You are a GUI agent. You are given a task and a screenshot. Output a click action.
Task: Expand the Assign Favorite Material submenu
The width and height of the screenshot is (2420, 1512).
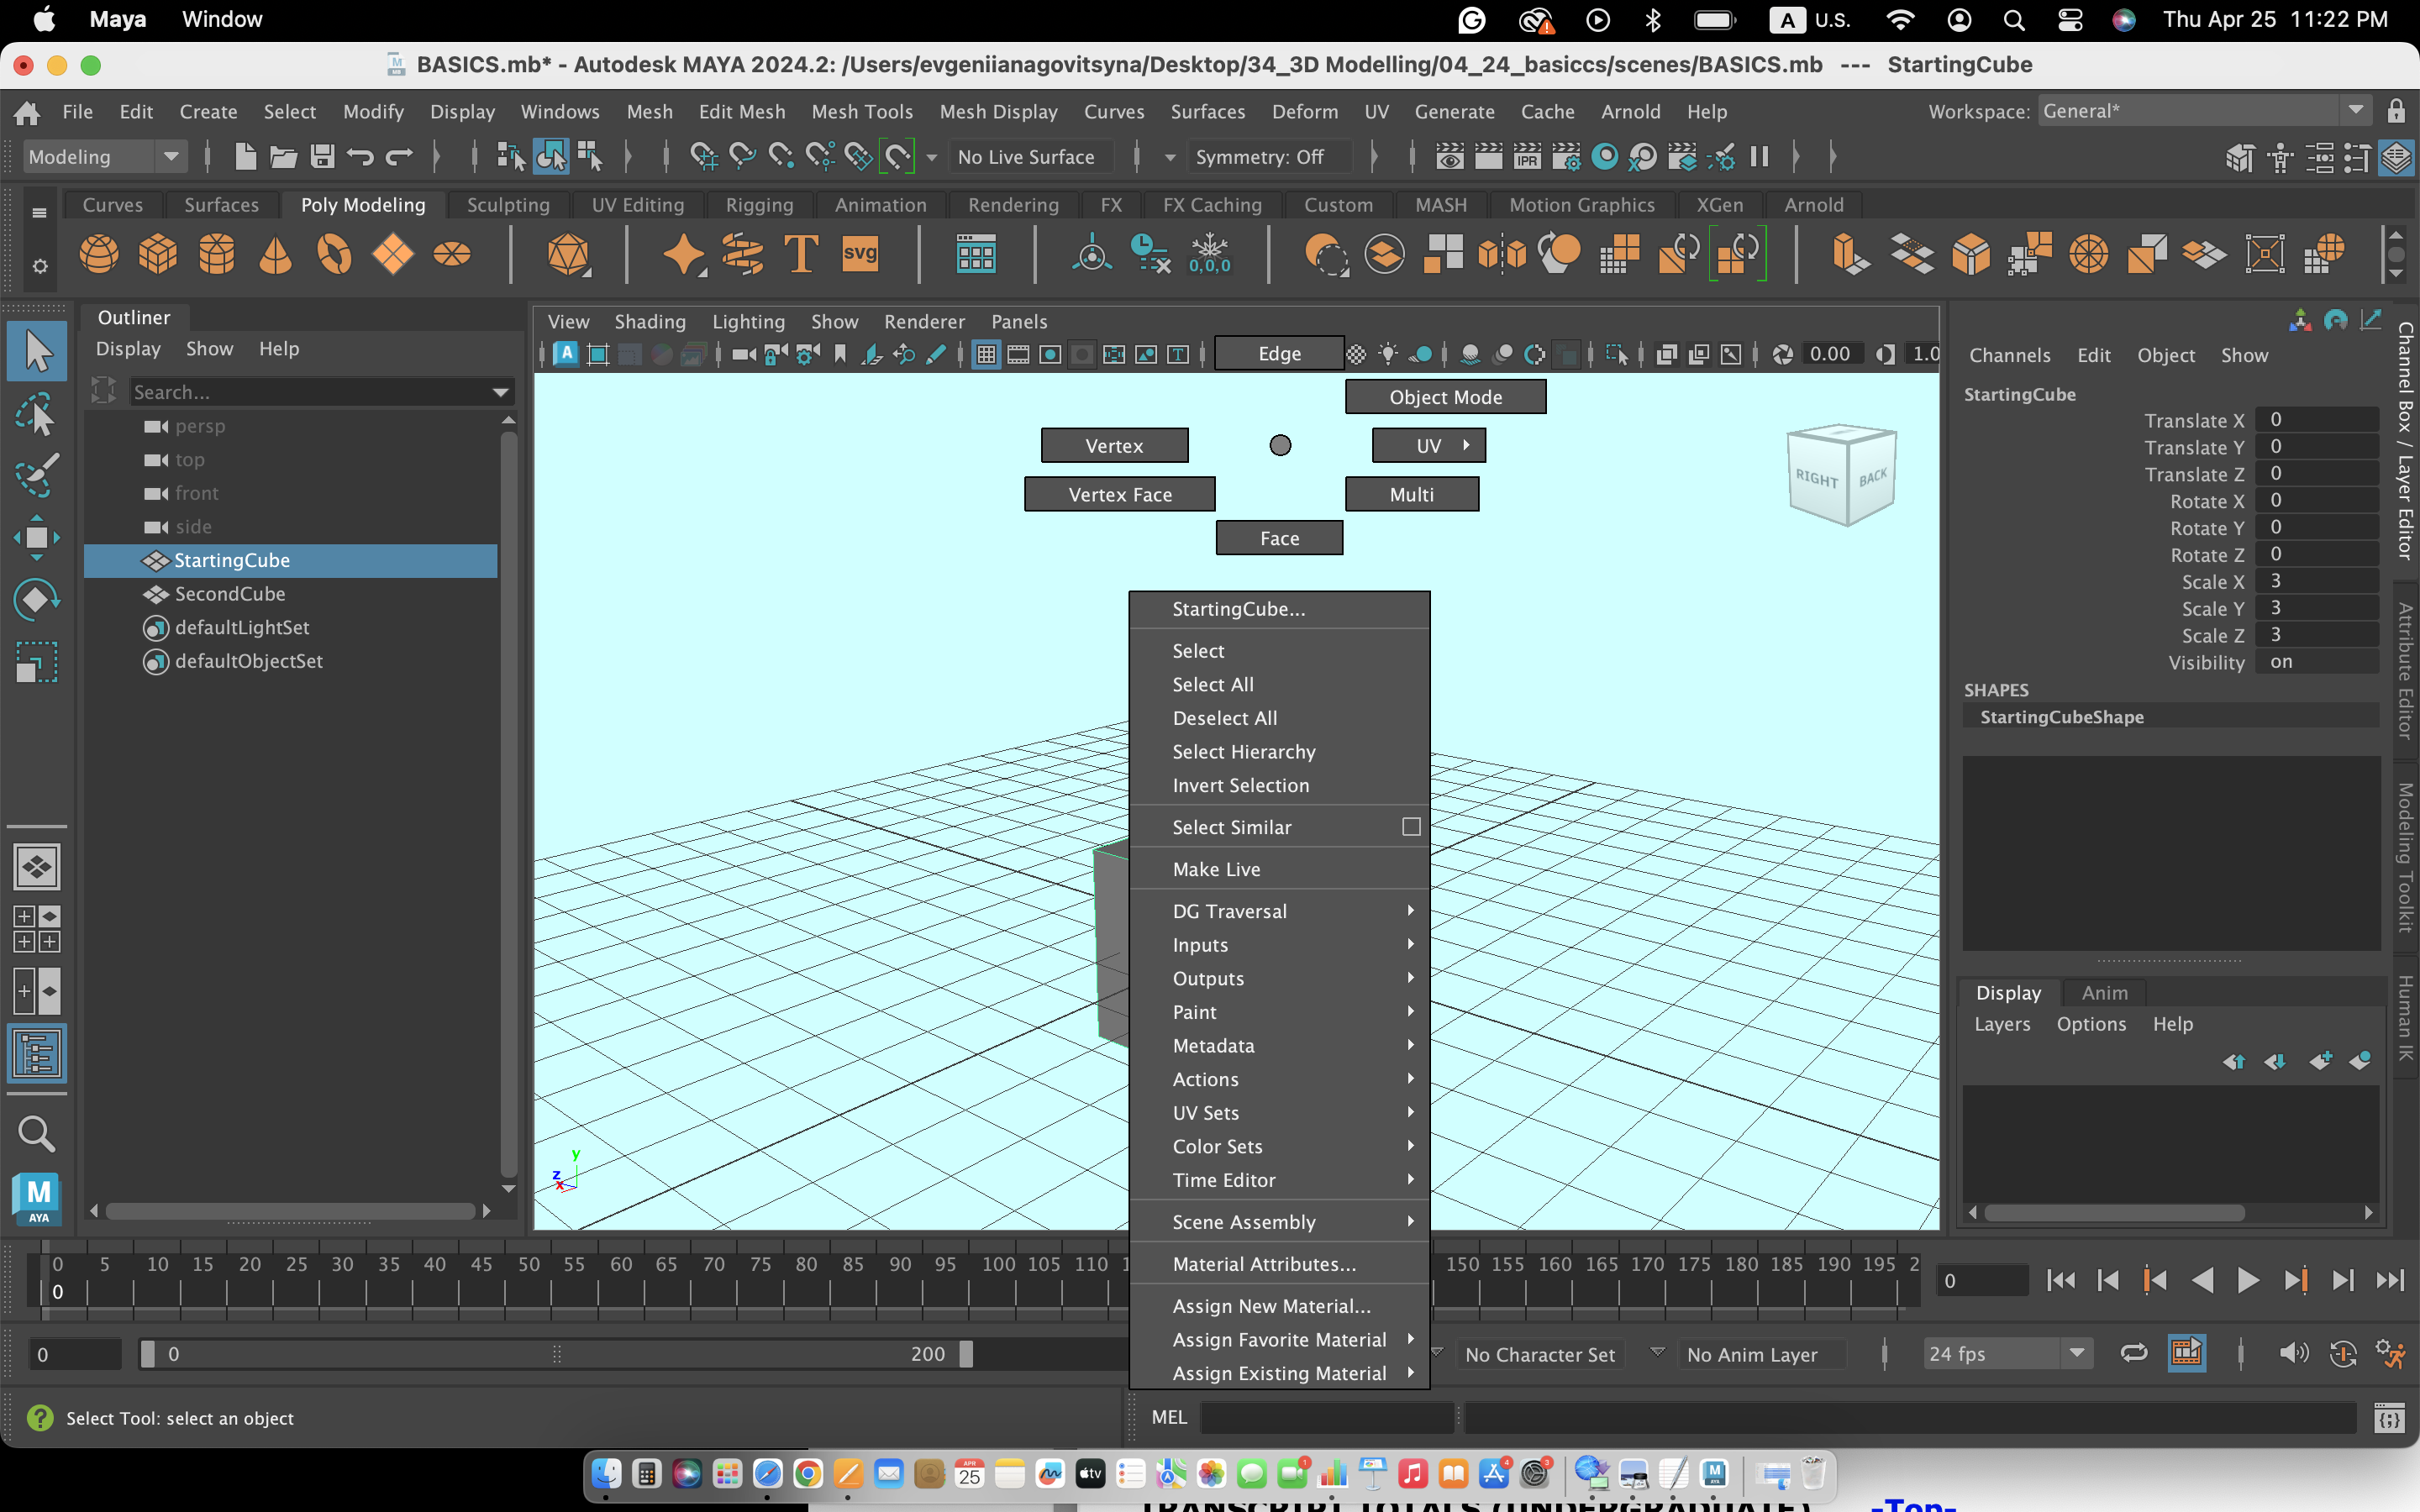(1280, 1340)
